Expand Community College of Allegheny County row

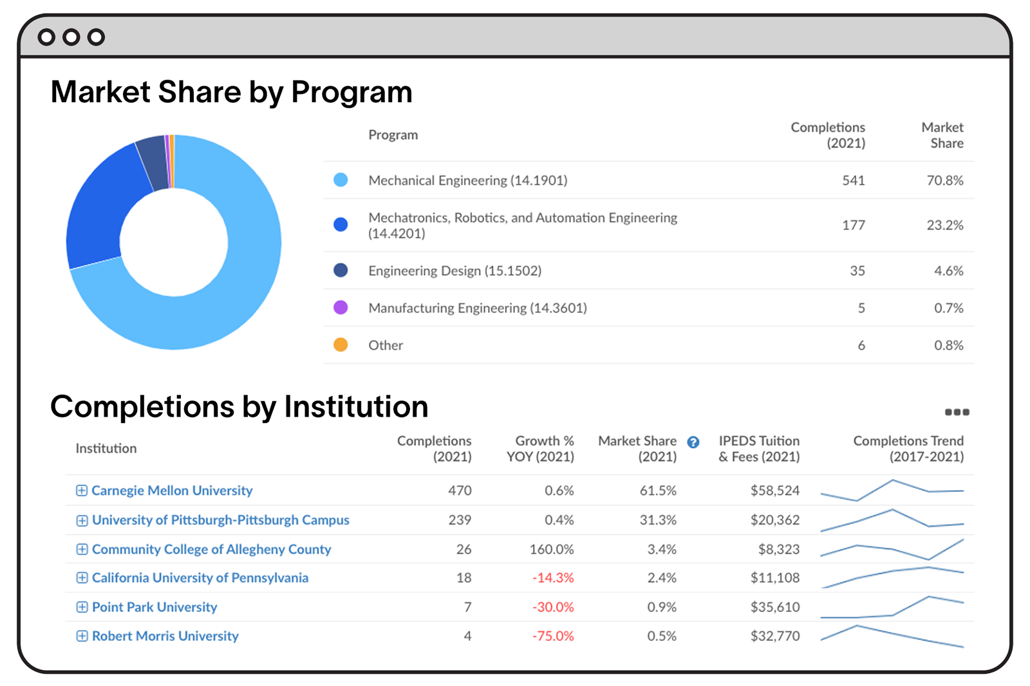coord(82,549)
